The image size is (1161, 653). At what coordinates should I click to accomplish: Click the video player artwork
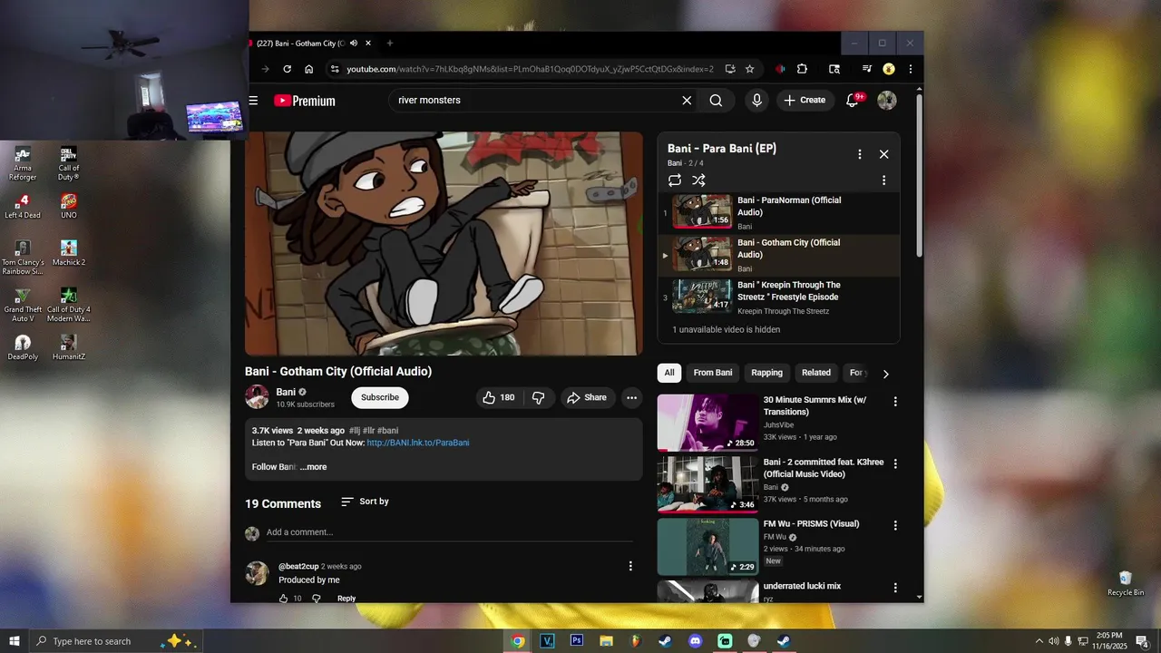point(444,243)
